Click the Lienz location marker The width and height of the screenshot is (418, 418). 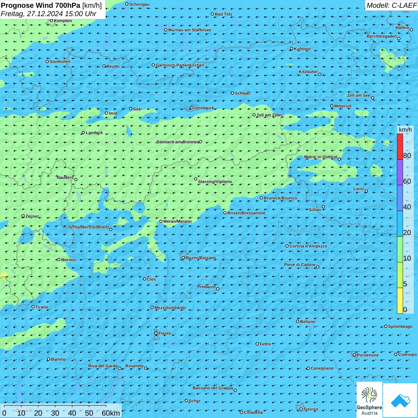pos(366,191)
